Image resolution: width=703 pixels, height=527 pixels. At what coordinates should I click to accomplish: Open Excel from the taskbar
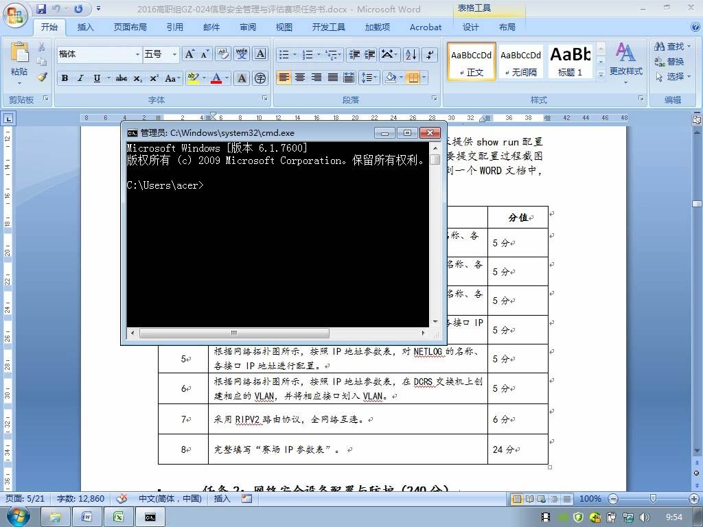pos(118,517)
